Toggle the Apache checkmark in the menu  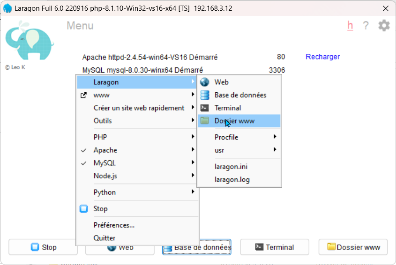pyautogui.click(x=84, y=150)
